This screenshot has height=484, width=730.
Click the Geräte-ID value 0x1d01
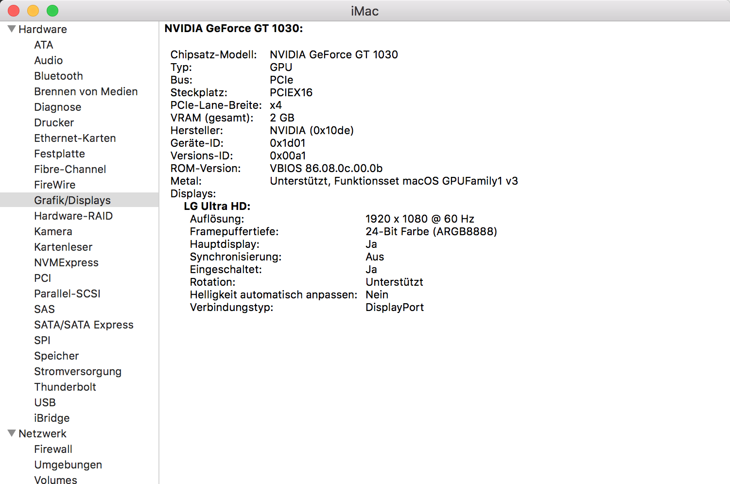coord(288,143)
